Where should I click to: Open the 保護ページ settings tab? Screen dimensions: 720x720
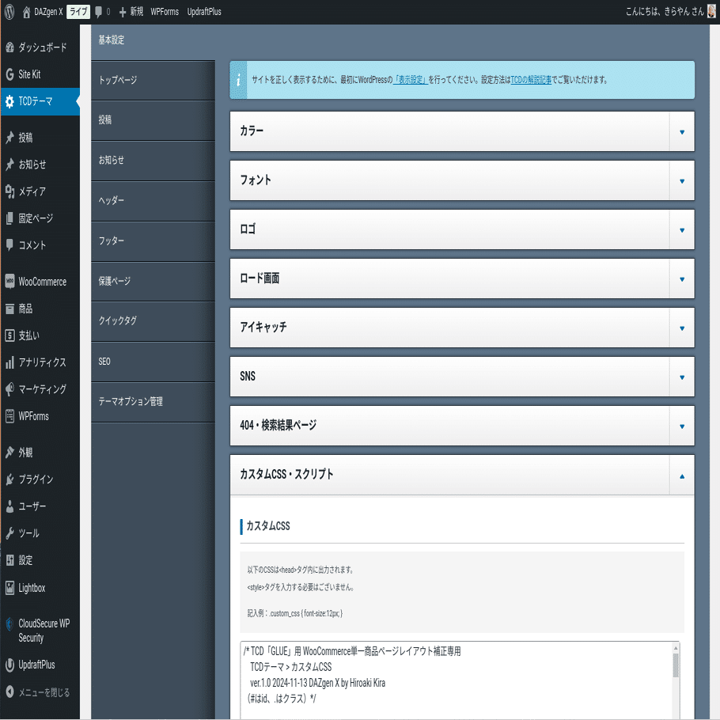coord(153,281)
